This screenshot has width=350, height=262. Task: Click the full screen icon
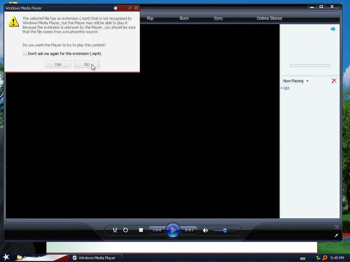(x=337, y=228)
